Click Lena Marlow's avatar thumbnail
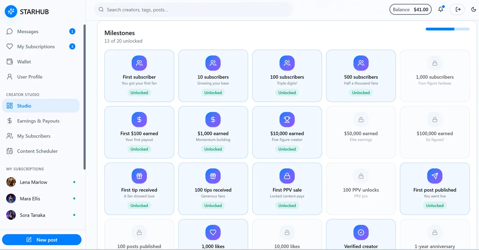Image resolution: width=479 pixels, height=250 pixels. pyautogui.click(x=11, y=182)
